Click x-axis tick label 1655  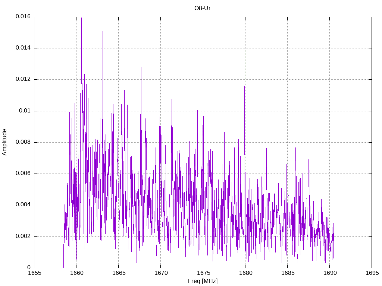(x=34, y=273)
